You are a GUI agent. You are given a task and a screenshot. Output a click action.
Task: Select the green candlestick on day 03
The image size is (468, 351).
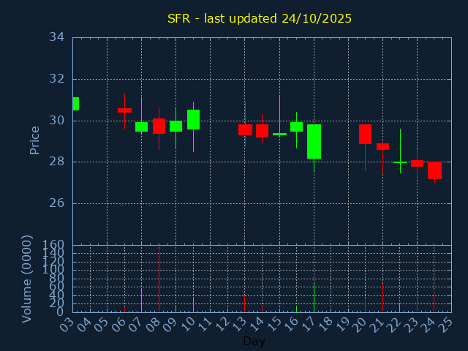click(75, 104)
